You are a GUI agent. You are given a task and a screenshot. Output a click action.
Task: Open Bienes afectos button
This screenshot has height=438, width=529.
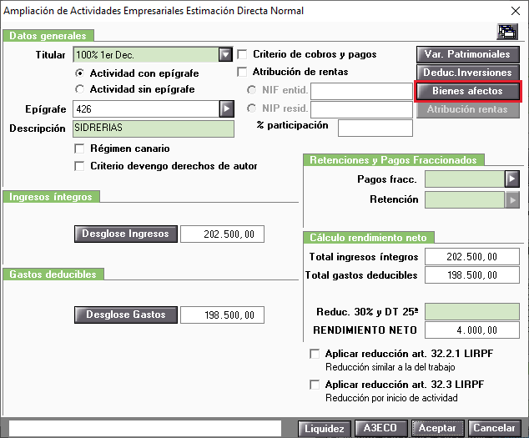click(468, 91)
